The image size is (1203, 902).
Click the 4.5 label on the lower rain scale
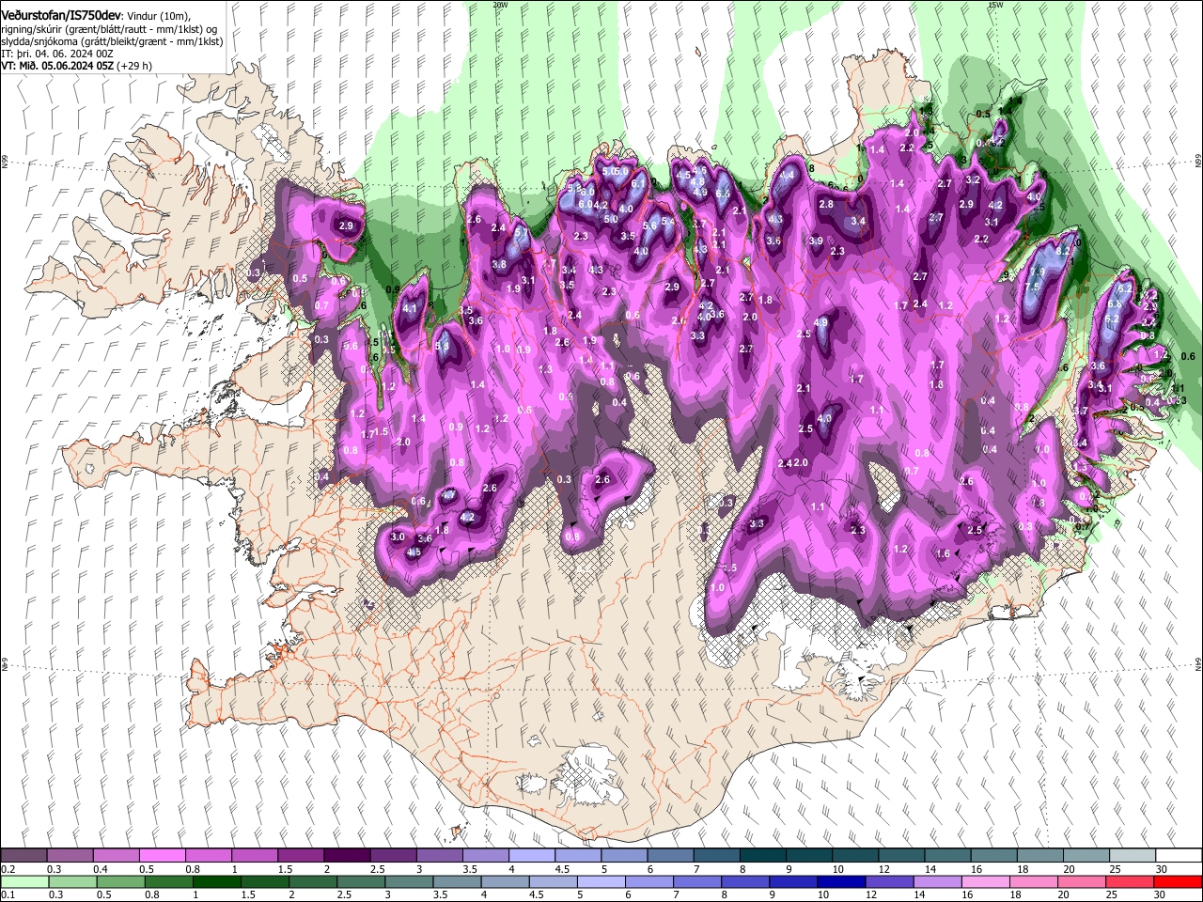(x=536, y=895)
